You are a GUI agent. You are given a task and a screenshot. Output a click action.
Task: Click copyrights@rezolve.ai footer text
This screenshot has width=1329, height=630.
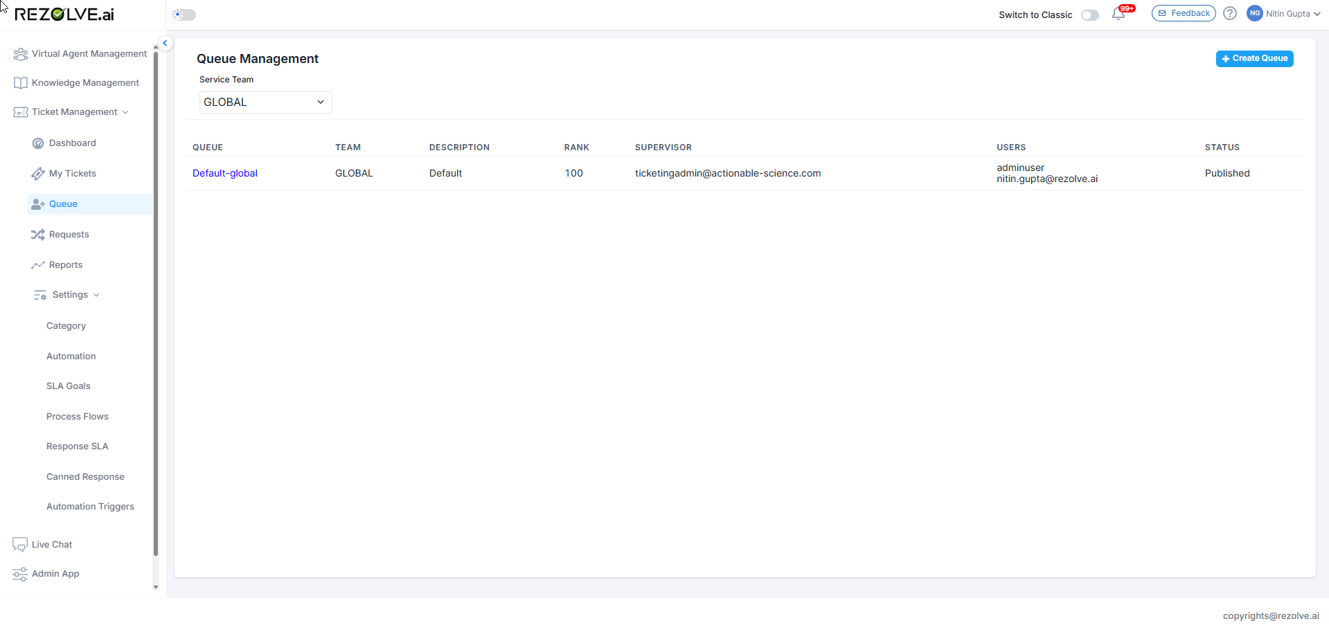click(x=1271, y=616)
